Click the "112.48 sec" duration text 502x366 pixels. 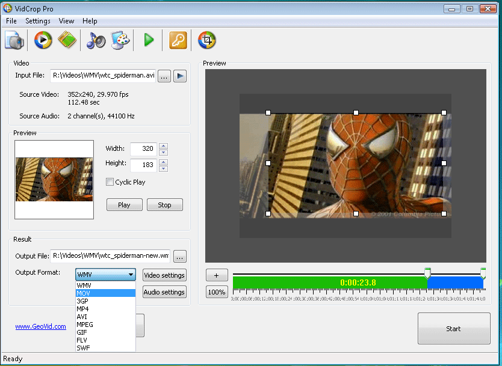pyautogui.click(x=84, y=103)
